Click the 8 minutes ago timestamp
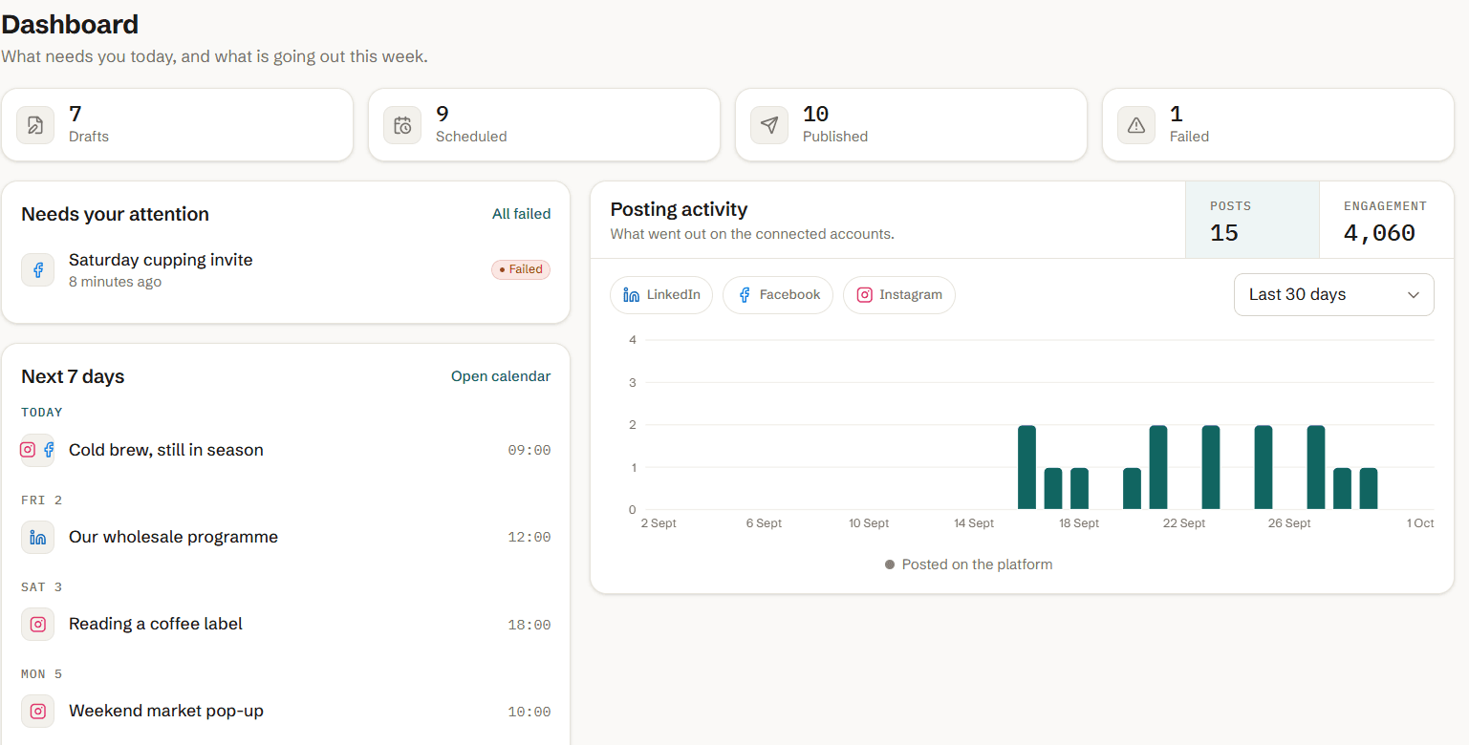Image resolution: width=1469 pixels, height=745 pixels. 115,282
